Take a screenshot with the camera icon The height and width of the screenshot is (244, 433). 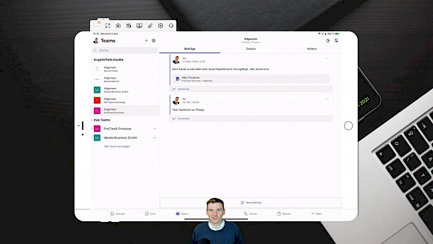click(118, 26)
